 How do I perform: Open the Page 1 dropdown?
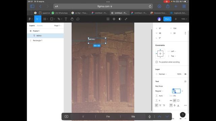click(58, 26)
